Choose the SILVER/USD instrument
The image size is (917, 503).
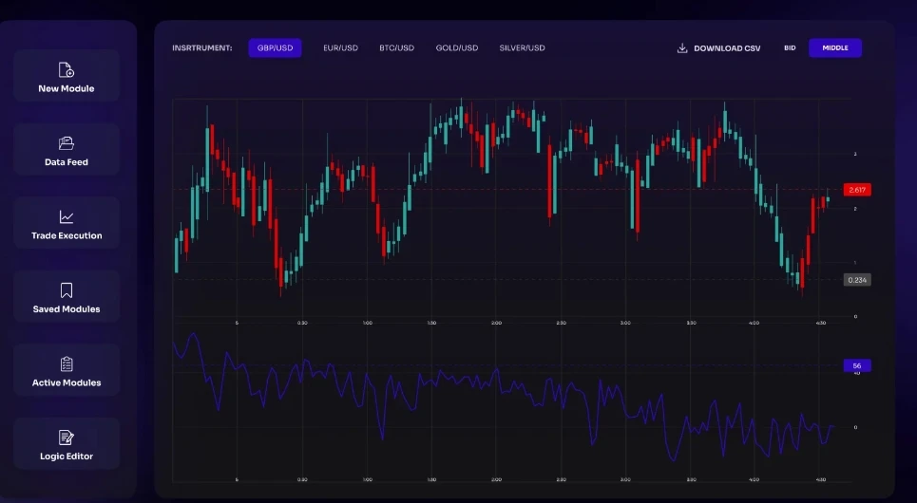pos(522,48)
